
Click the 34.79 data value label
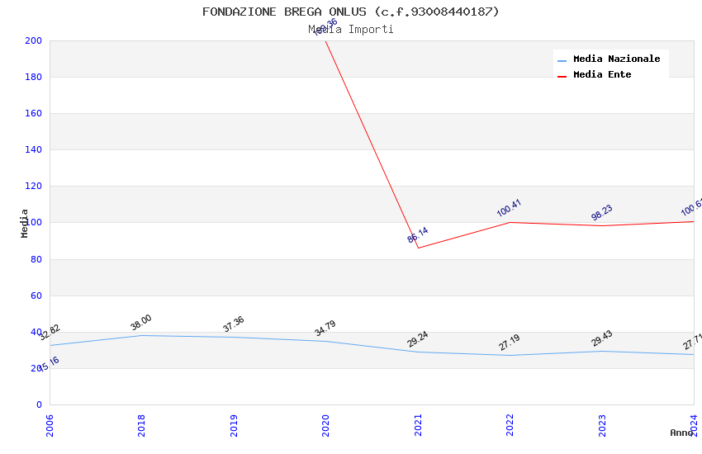point(325,329)
